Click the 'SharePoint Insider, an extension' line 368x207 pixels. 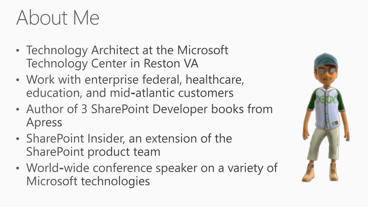pos(129,138)
